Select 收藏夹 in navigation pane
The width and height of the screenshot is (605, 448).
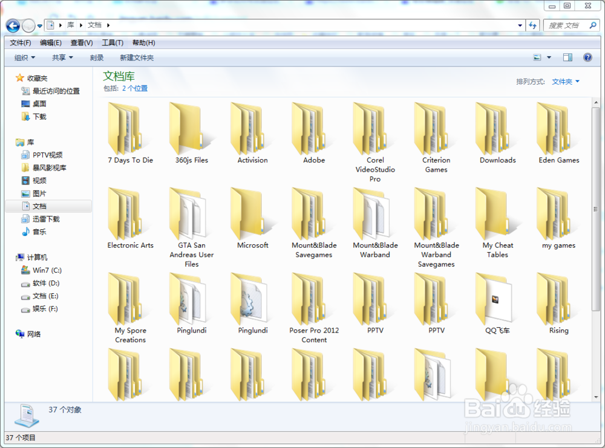tap(31, 78)
